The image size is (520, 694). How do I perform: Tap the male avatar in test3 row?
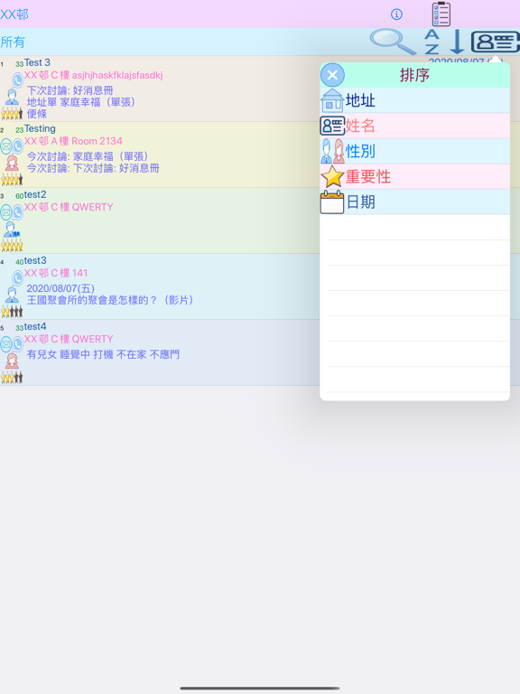pos(12,295)
